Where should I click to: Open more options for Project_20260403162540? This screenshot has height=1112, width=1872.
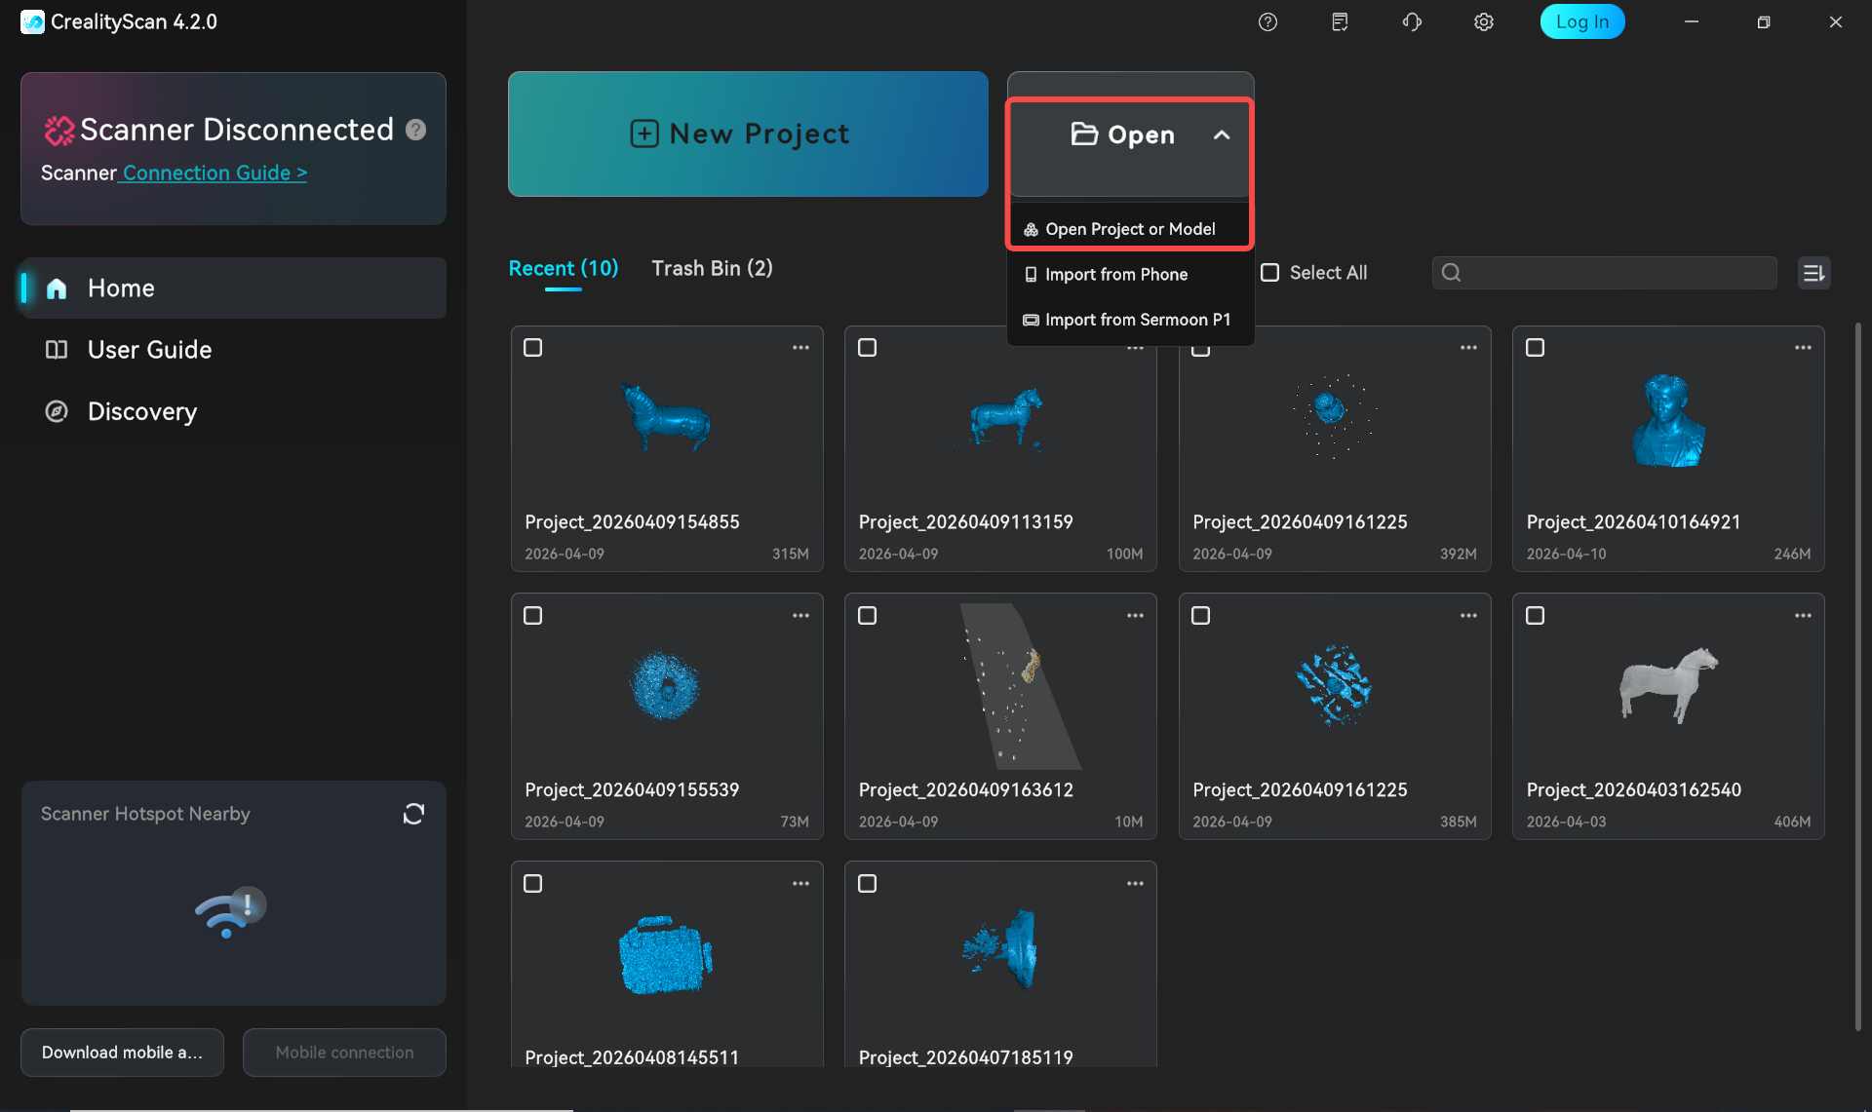1803,616
